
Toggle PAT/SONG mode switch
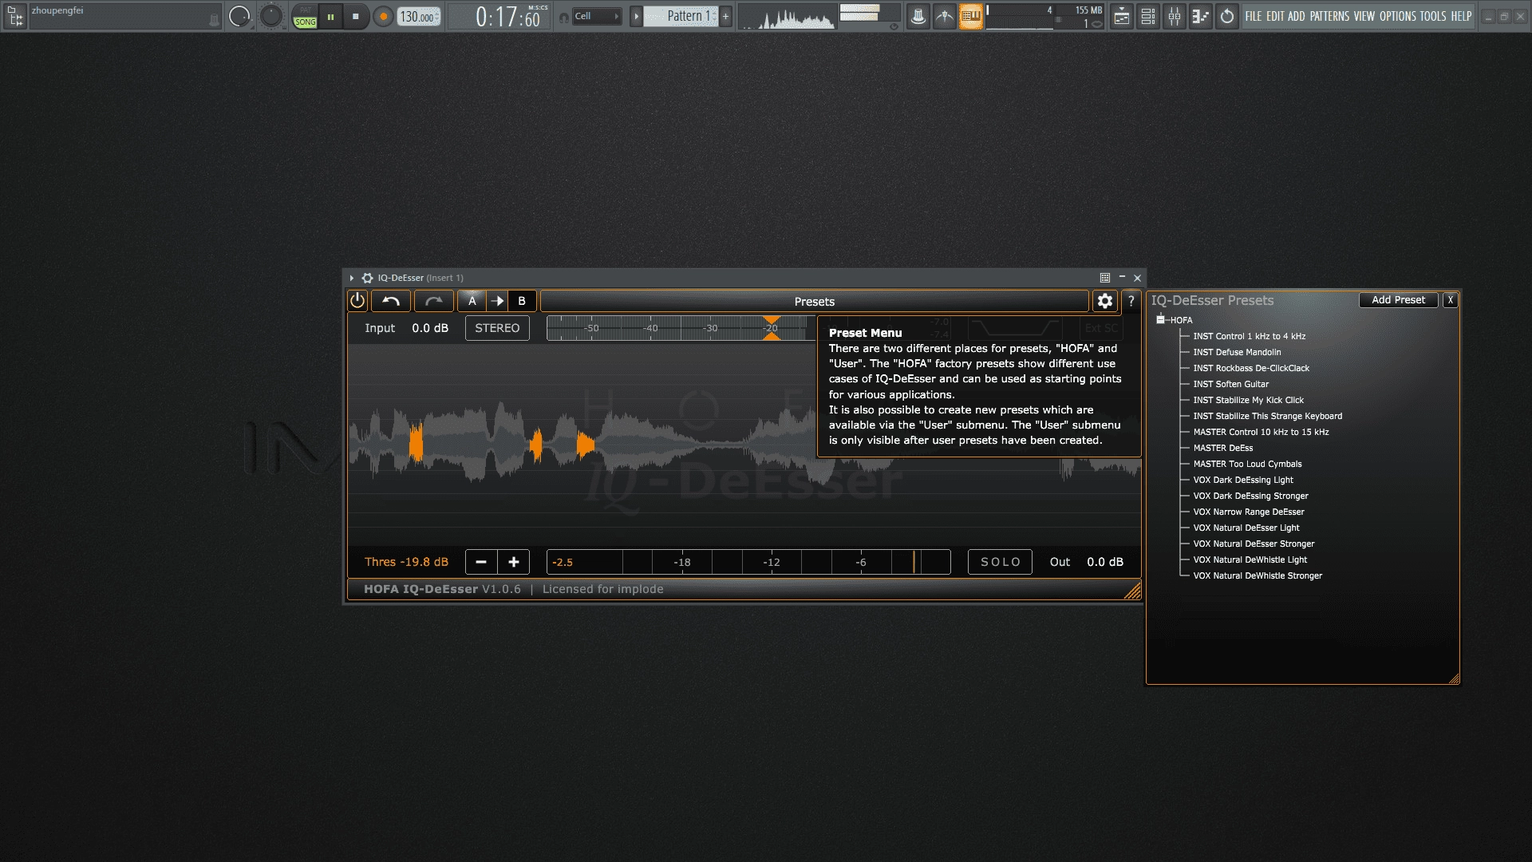coord(305,17)
